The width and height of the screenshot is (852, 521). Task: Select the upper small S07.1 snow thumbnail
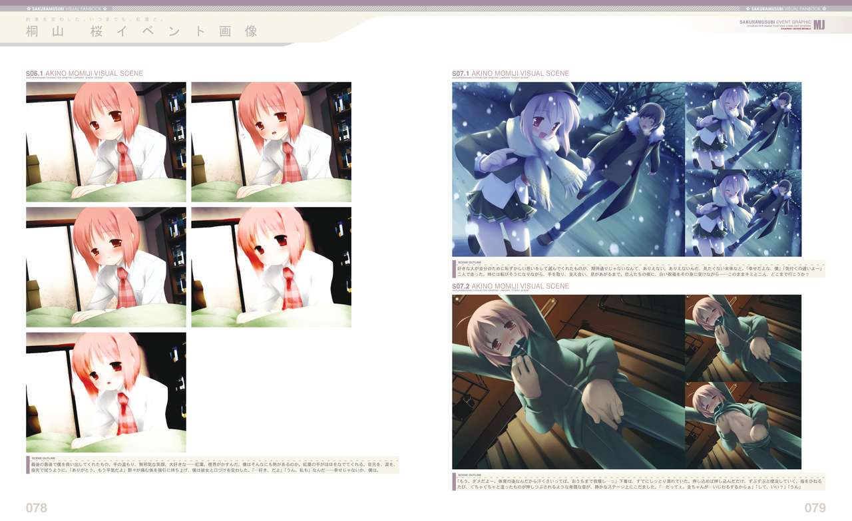(x=743, y=125)
